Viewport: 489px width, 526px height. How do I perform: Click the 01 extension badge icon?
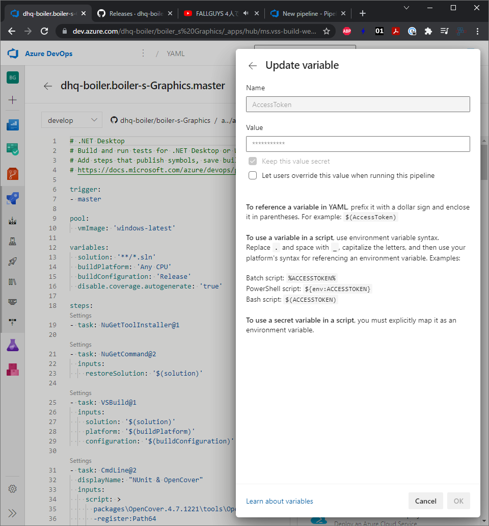[379, 31]
